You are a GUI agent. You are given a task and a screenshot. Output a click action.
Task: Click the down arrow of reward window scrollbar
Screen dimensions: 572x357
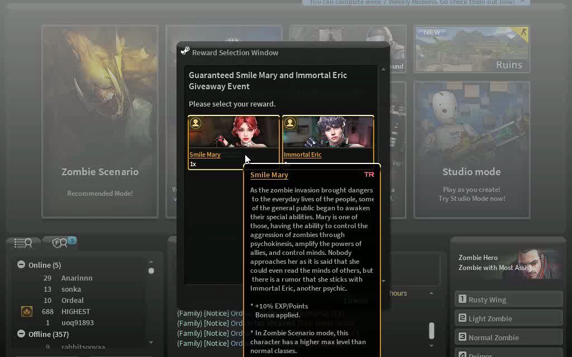tap(383, 281)
